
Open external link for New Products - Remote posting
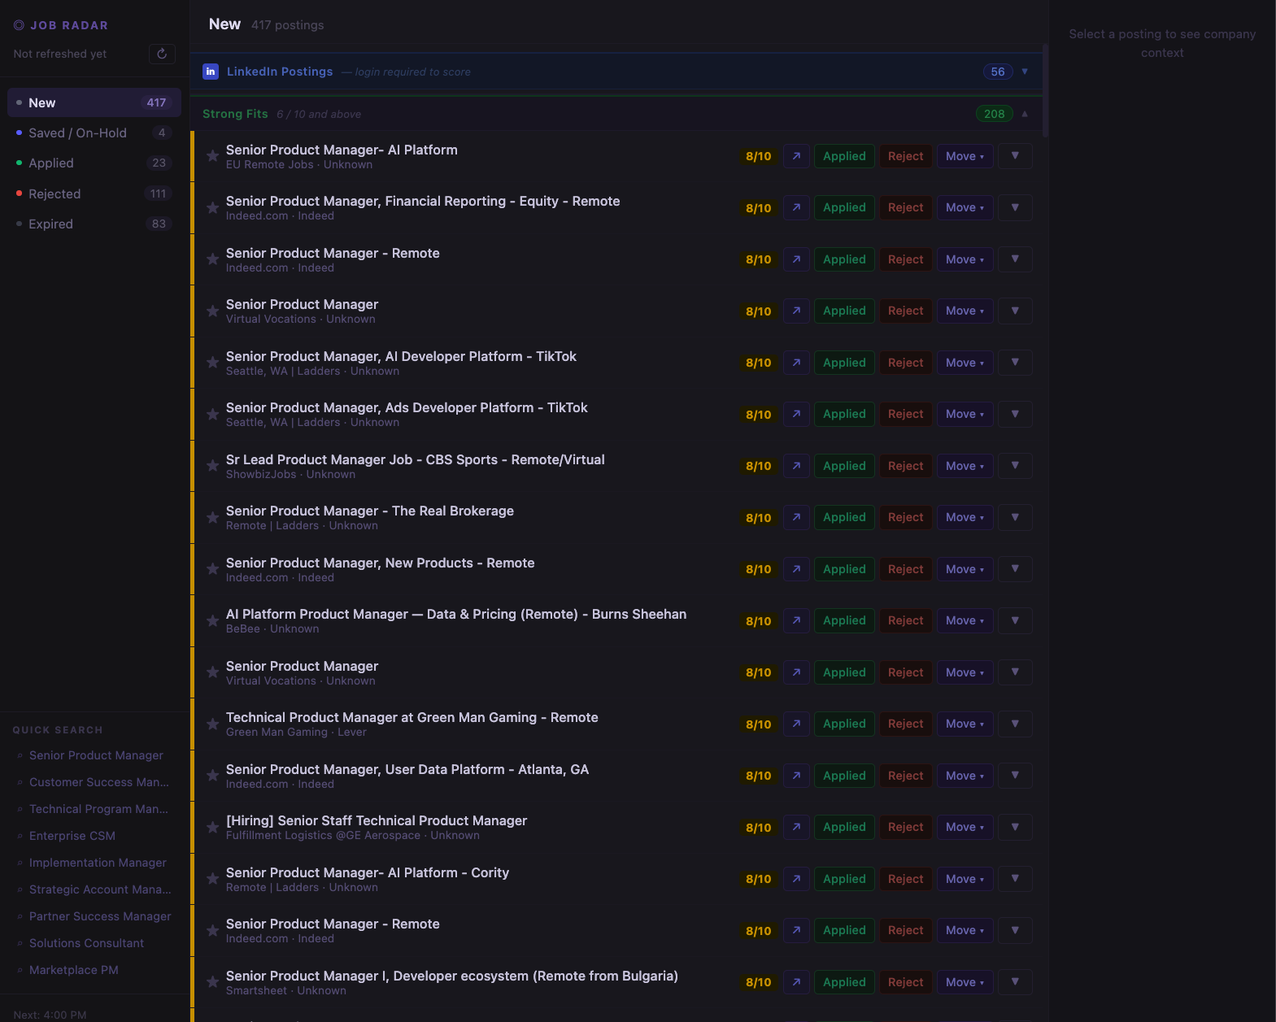pos(796,569)
